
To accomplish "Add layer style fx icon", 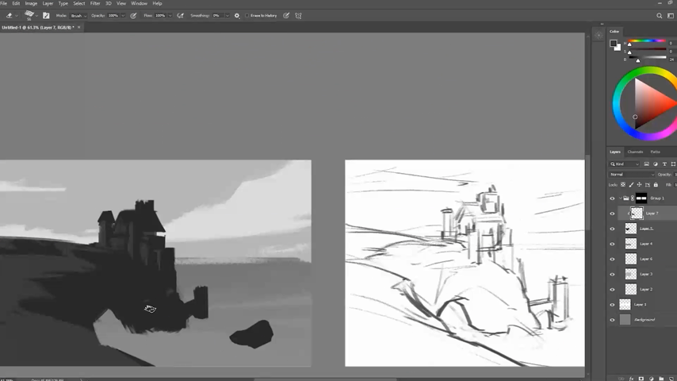I will pyautogui.click(x=631, y=379).
